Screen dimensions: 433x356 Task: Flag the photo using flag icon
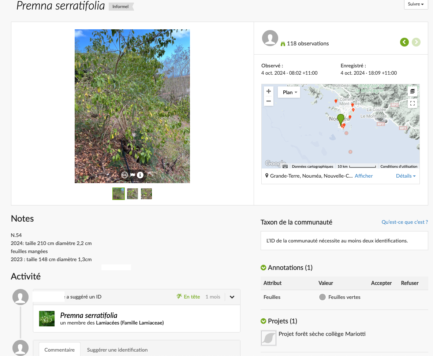click(132, 175)
